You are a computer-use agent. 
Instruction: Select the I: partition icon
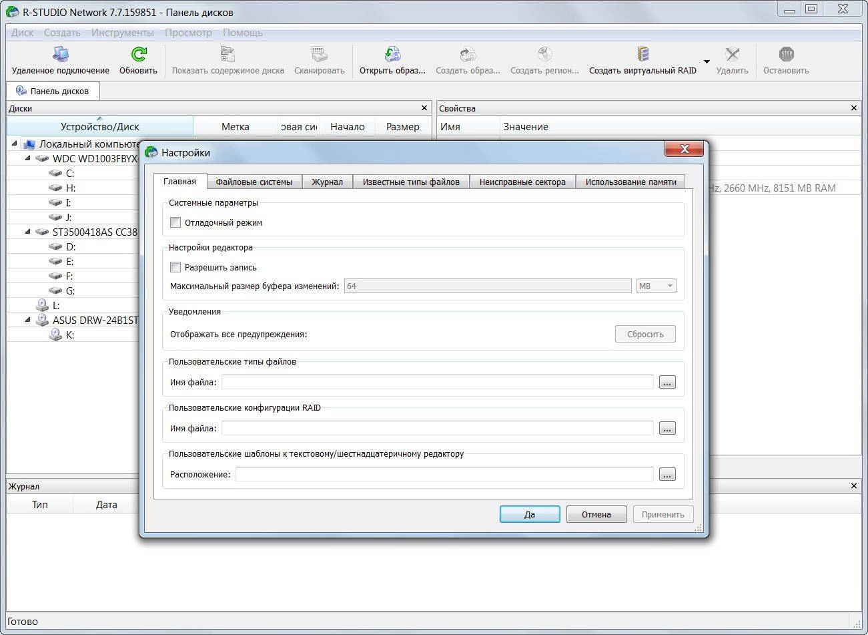pos(55,202)
